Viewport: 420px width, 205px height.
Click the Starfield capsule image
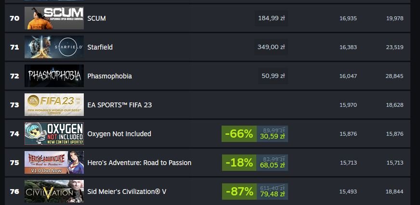54,47
